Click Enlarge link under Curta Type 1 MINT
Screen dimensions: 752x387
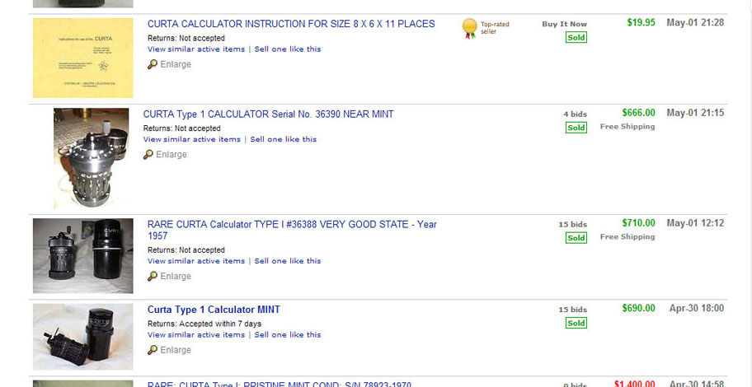click(x=175, y=350)
